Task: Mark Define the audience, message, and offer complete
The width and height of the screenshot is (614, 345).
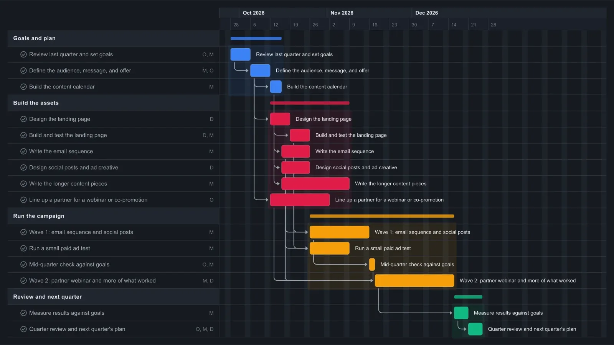Action: click(x=23, y=70)
